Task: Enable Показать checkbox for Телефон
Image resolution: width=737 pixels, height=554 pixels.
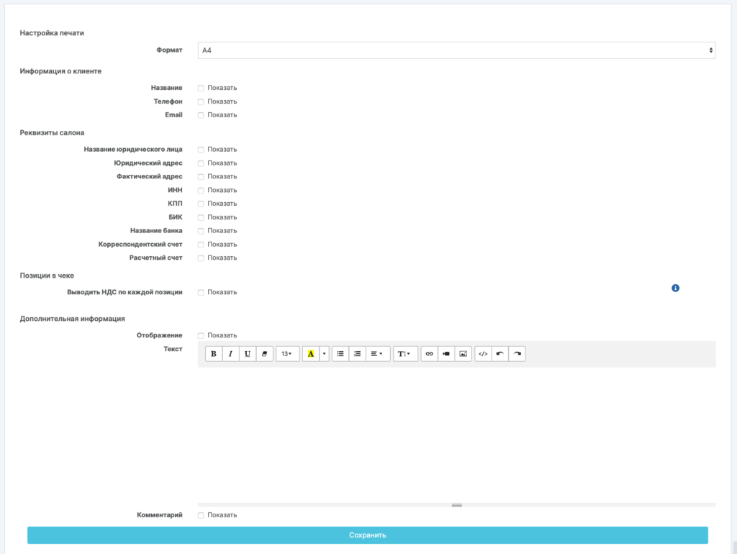Action: 201,101
